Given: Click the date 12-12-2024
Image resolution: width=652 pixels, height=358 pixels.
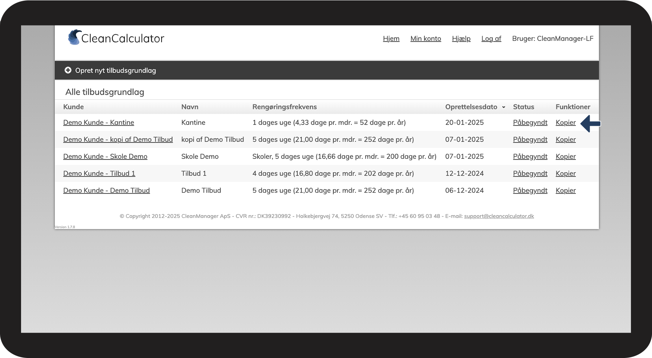Looking at the screenshot, I should click(464, 173).
